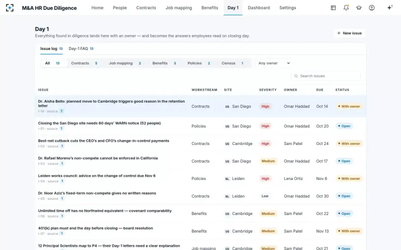
Task: Filter issues by Census chip
Action: (233, 63)
